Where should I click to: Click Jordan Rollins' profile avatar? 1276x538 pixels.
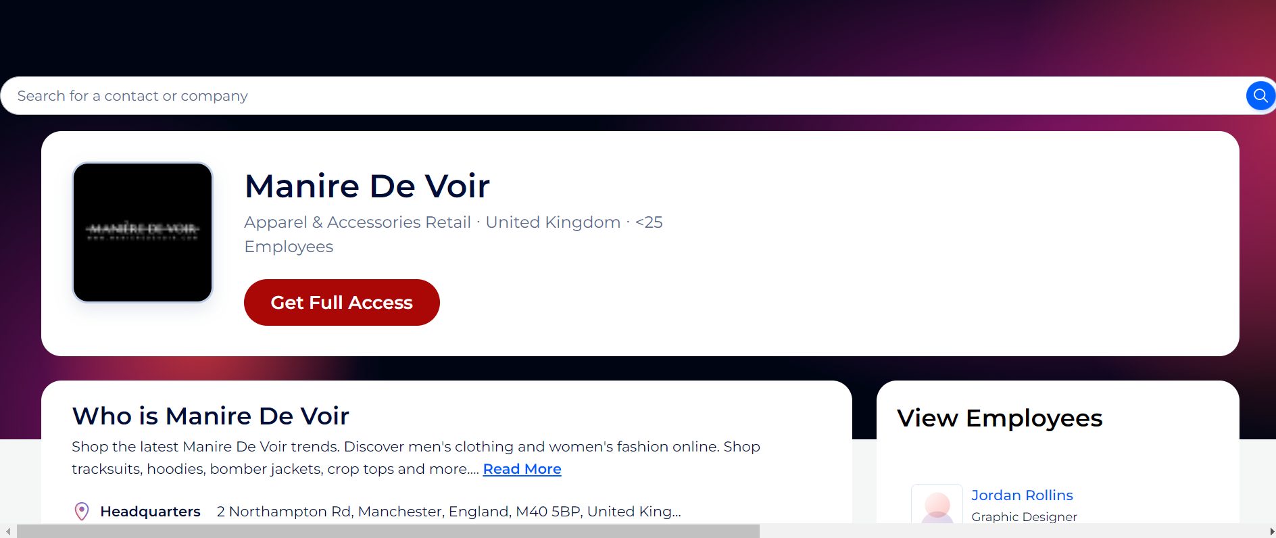[x=937, y=505]
